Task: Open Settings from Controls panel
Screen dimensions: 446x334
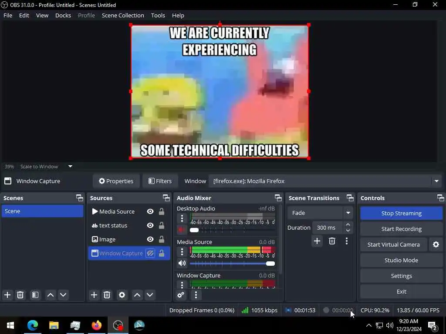Action: click(x=401, y=276)
